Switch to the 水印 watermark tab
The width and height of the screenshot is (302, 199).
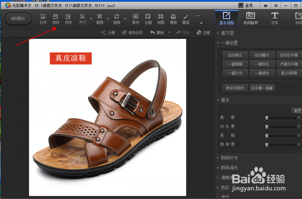[x=297, y=18]
